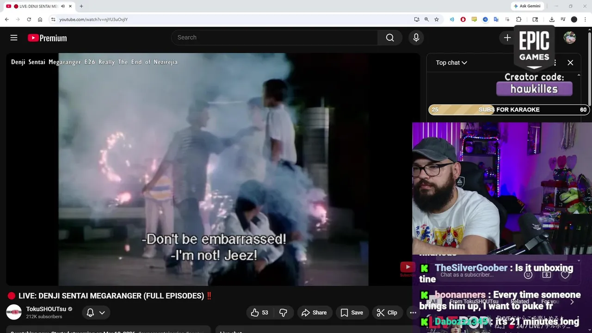Open live chat more options dots

pos(555,62)
